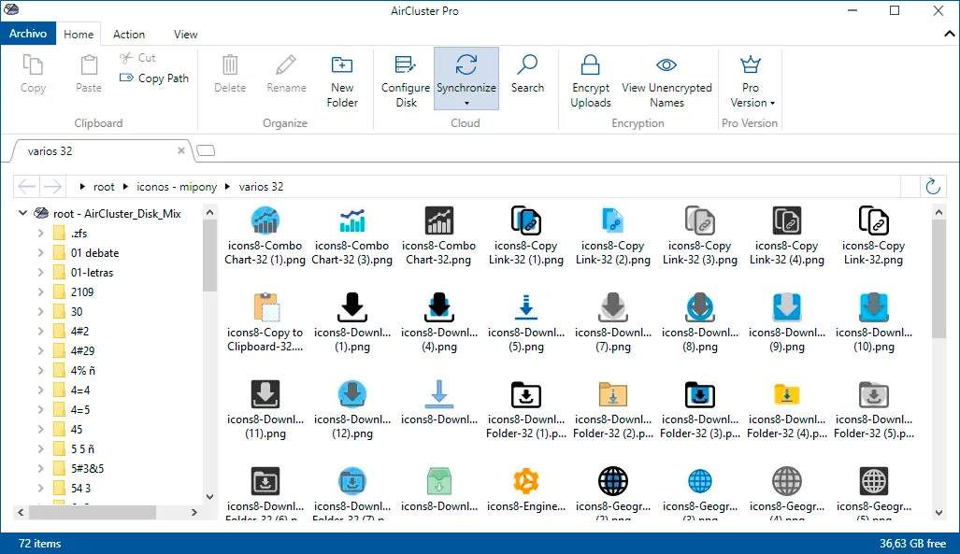Expand the 01-letras folder node
Image resolution: width=960 pixels, height=554 pixels.
point(40,273)
